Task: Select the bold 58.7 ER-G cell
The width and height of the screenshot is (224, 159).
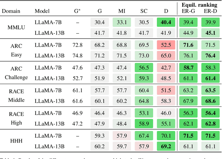Action: (x=189, y=67)
